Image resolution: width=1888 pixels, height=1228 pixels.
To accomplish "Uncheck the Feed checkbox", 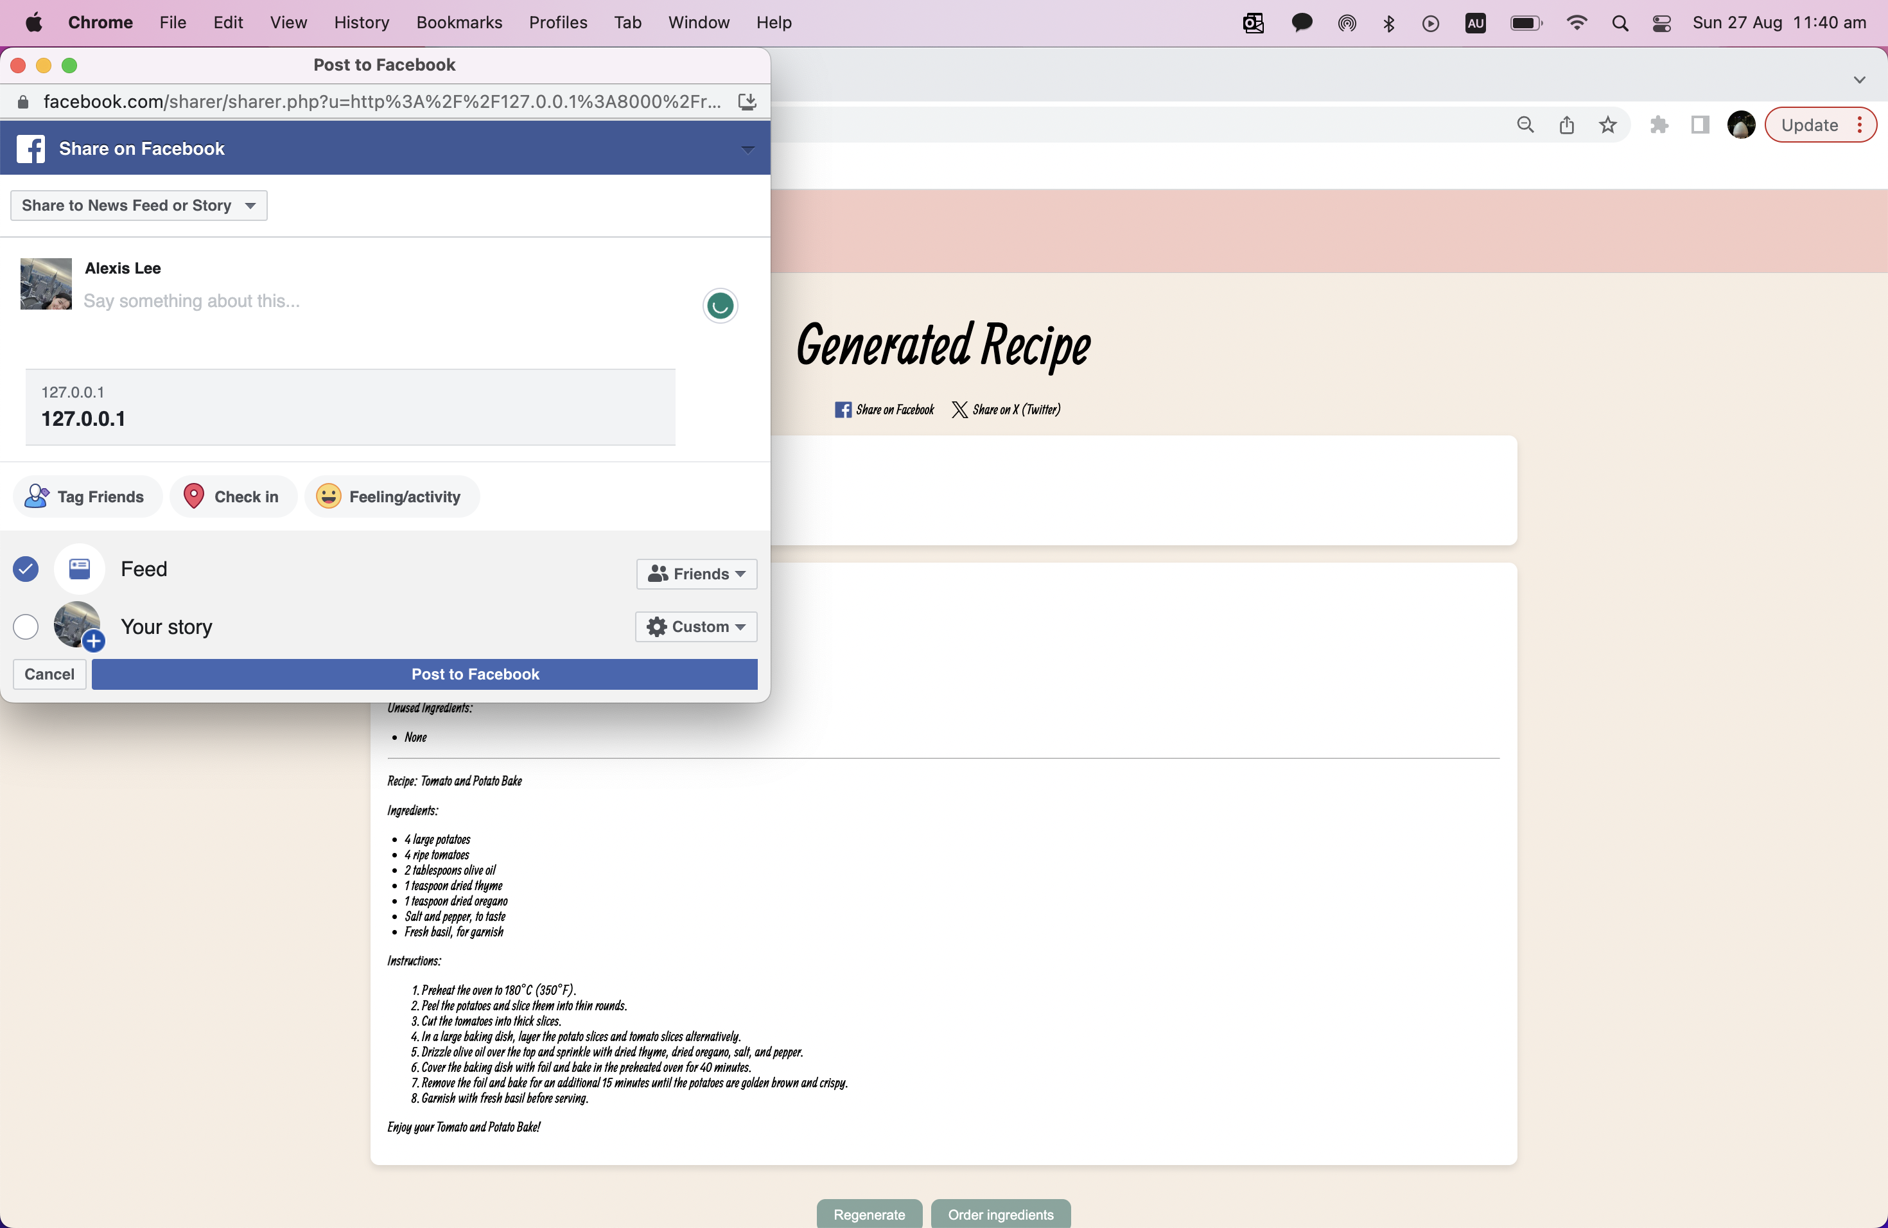I will [26, 569].
